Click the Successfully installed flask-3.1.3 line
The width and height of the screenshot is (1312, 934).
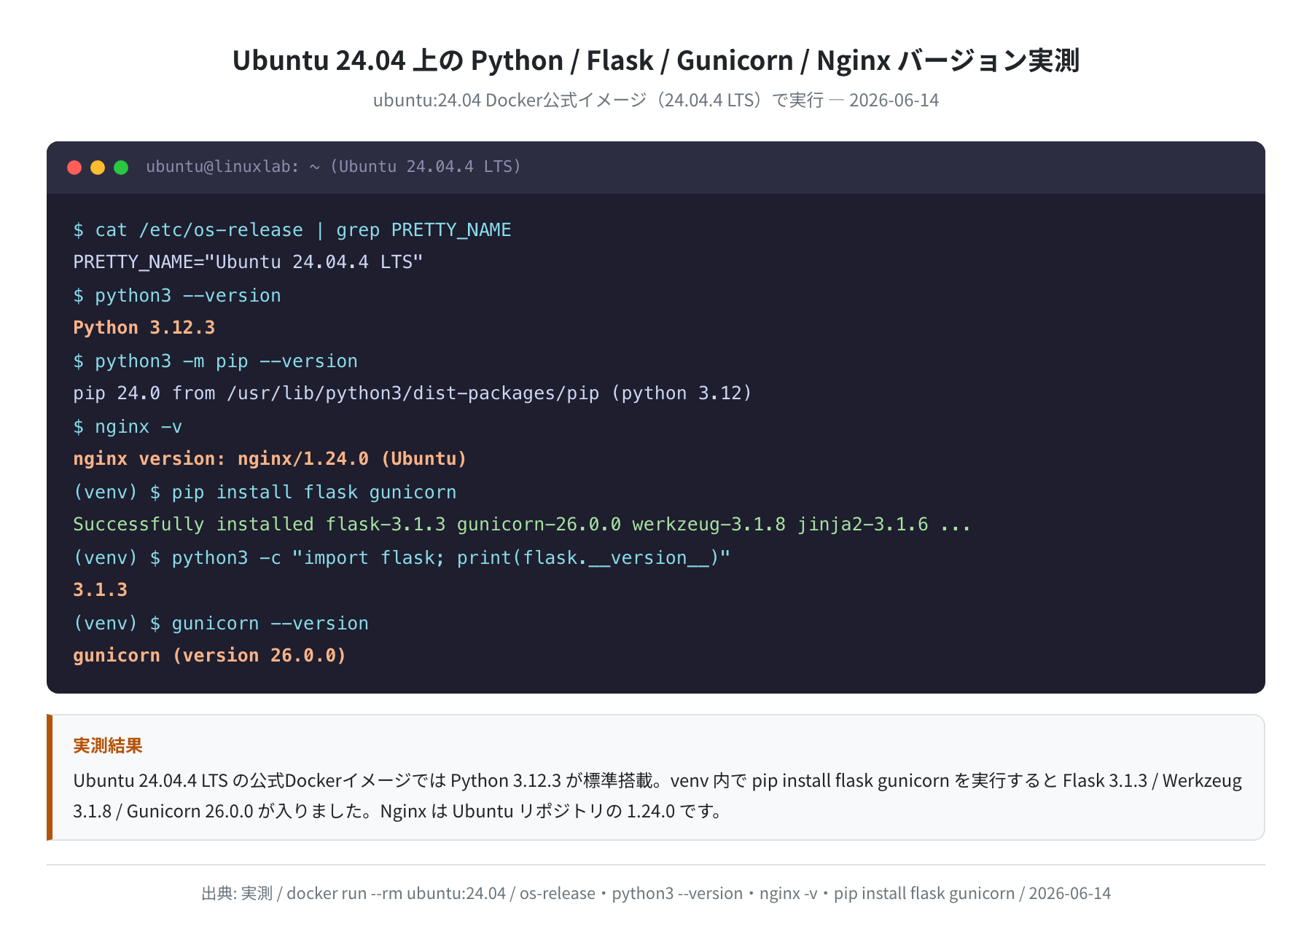pyautogui.click(x=522, y=525)
